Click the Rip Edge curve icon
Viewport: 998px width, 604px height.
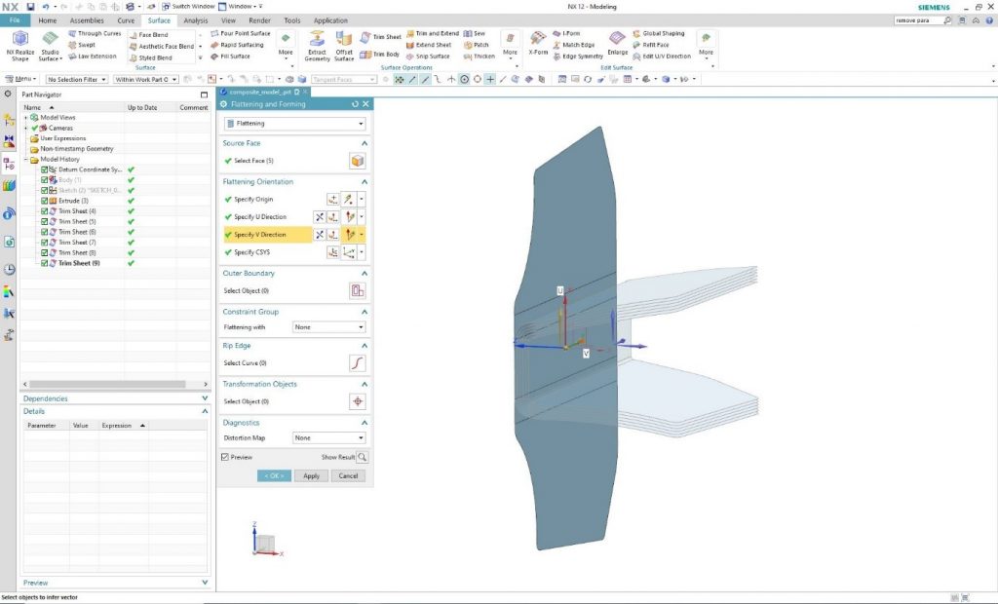coord(358,363)
